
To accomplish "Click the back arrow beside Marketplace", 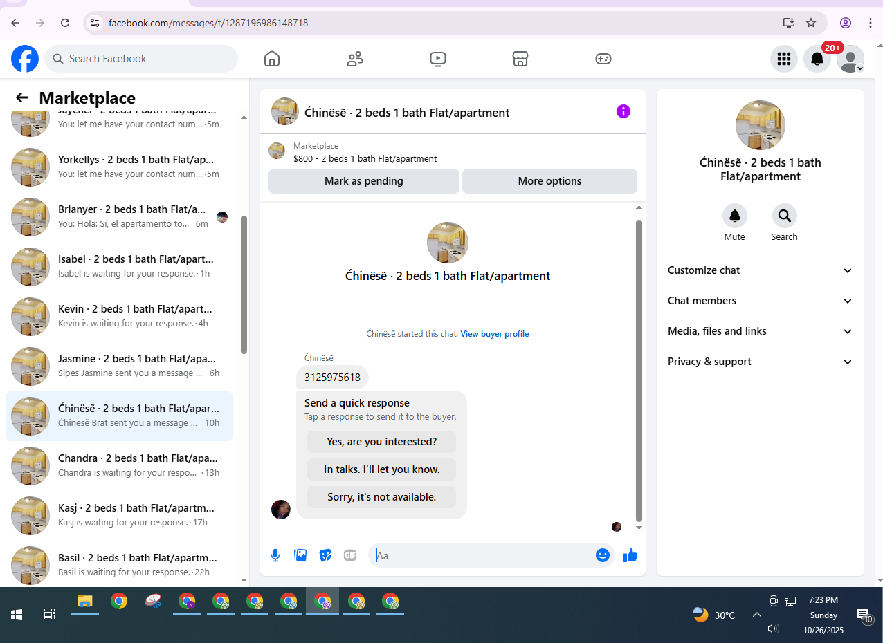I will [22, 98].
